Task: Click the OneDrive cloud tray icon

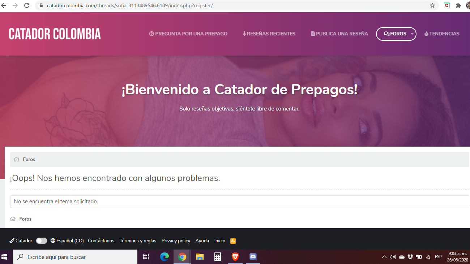Action: point(402,257)
